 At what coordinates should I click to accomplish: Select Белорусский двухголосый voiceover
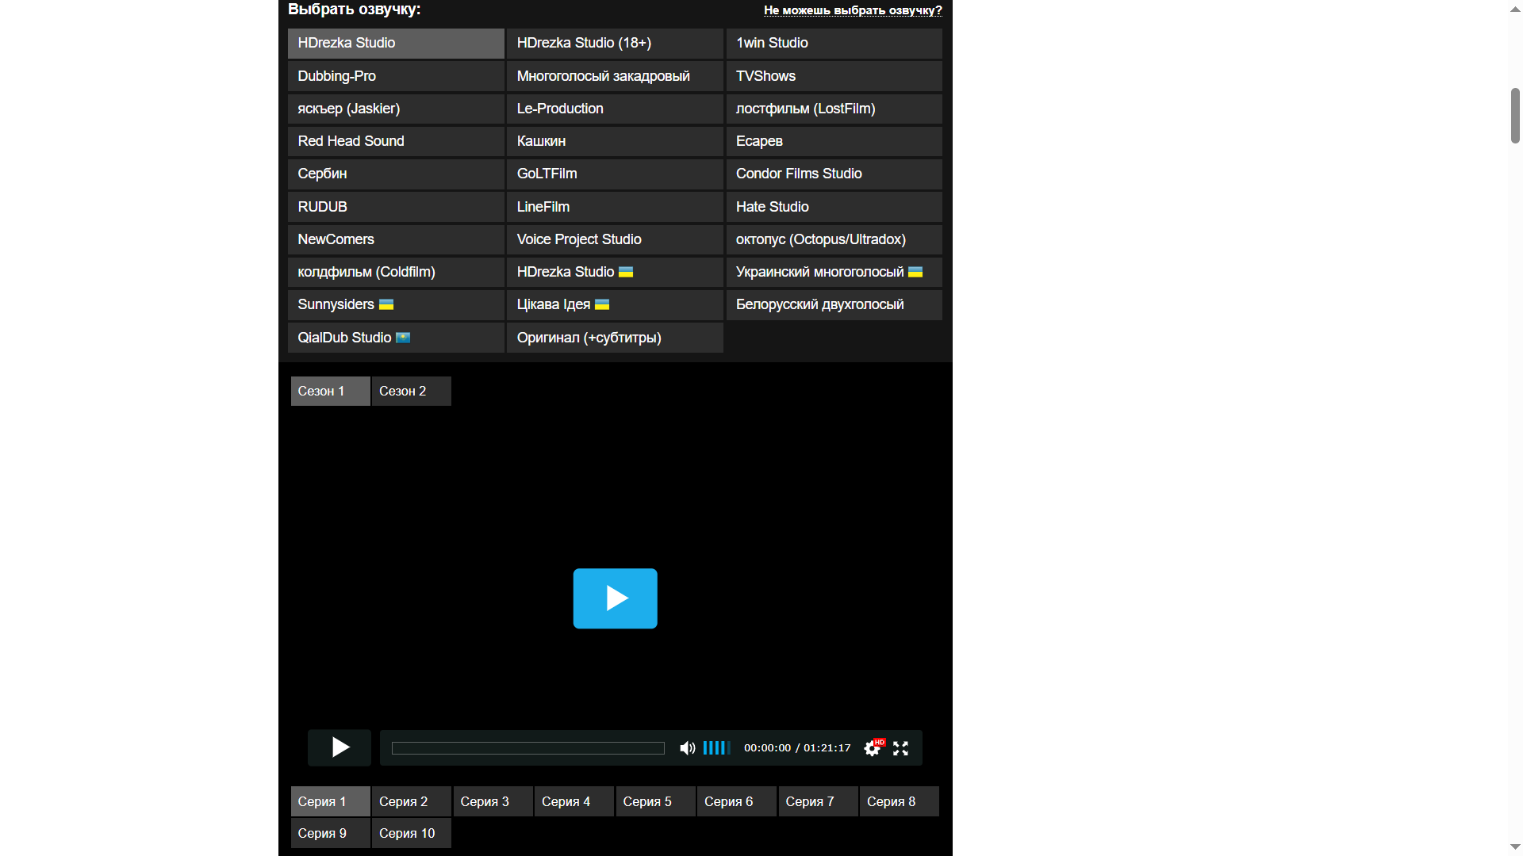coord(834,304)
